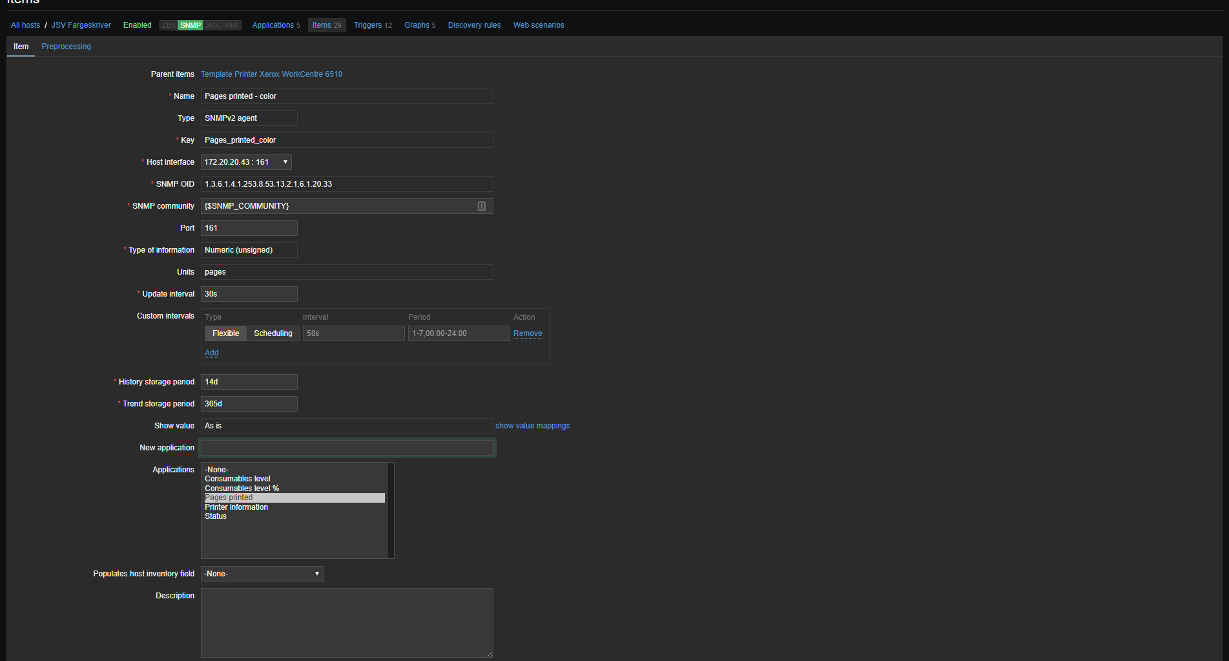
Task: Switch to the Preprocessing tab
Action: (66, 47)
